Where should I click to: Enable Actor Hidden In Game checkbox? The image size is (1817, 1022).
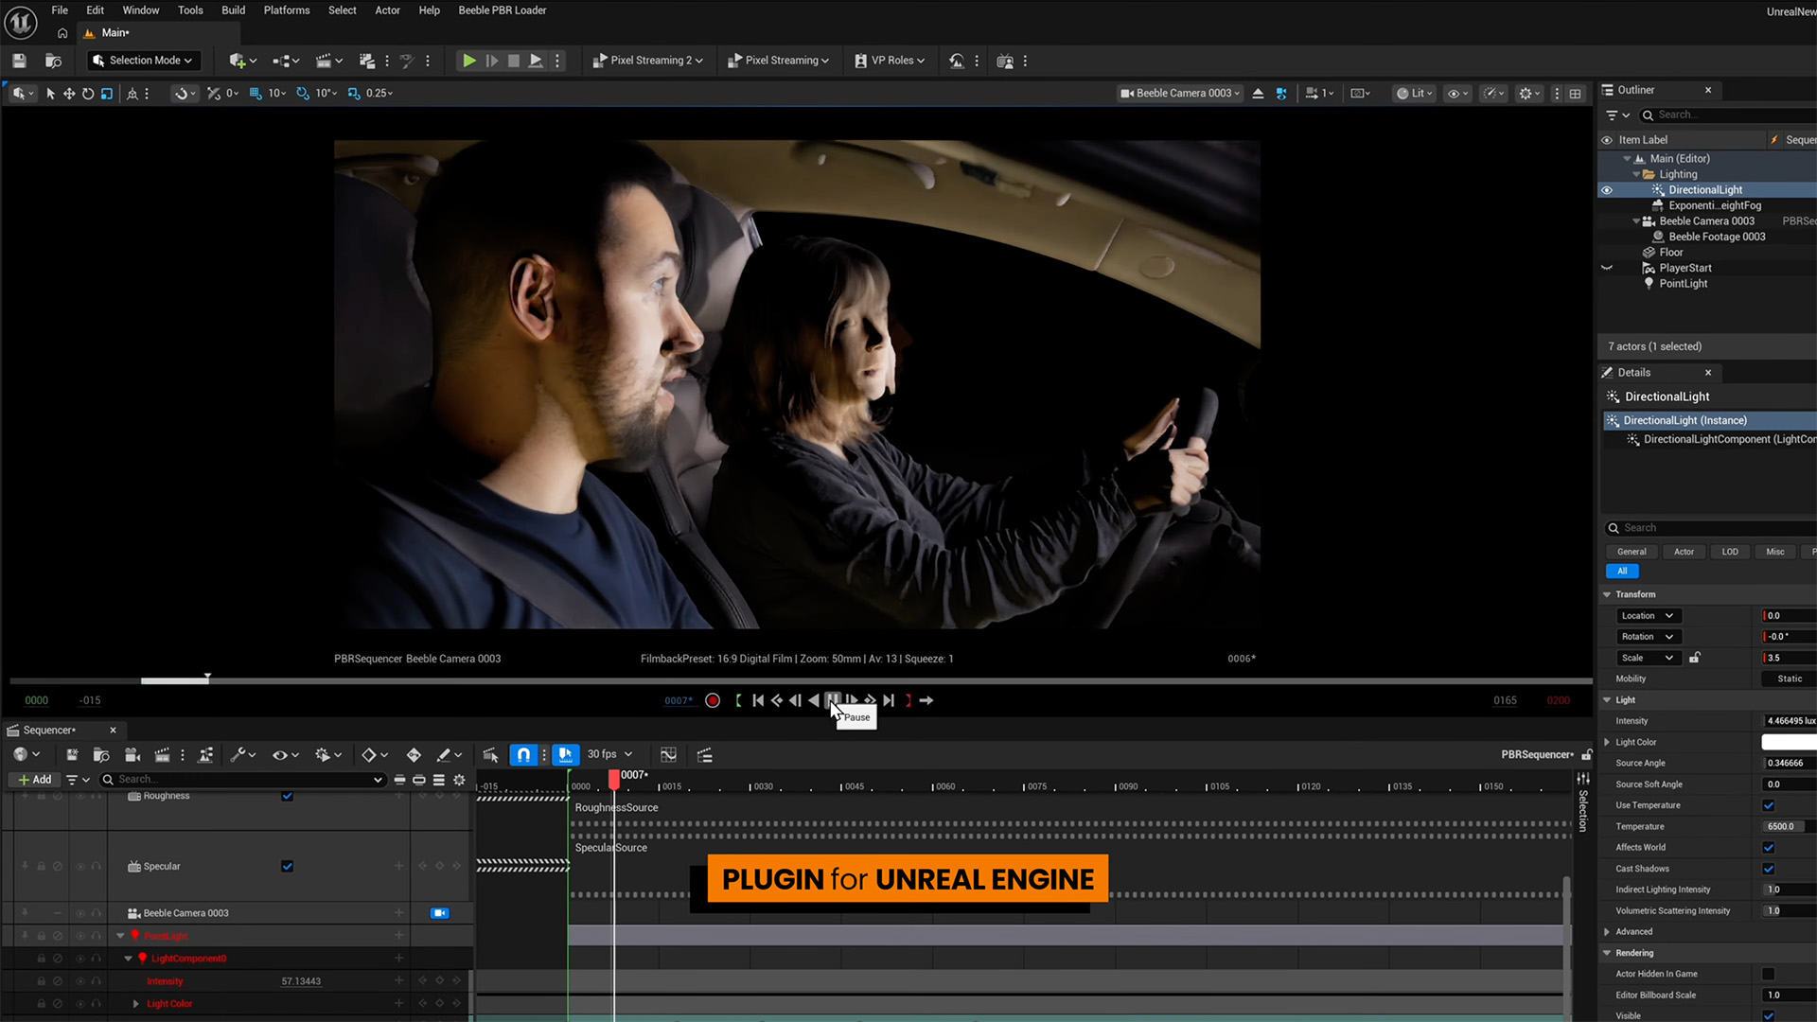(x=1768, y=974)
